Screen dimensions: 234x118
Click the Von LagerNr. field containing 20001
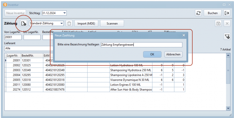tap(13, 37)
